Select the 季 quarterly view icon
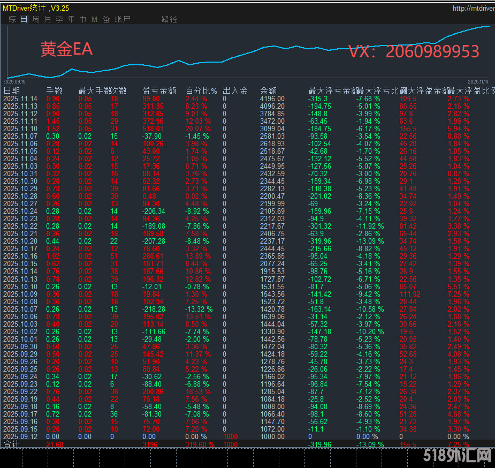The image size is (495, 468). [x=59, y=19]
